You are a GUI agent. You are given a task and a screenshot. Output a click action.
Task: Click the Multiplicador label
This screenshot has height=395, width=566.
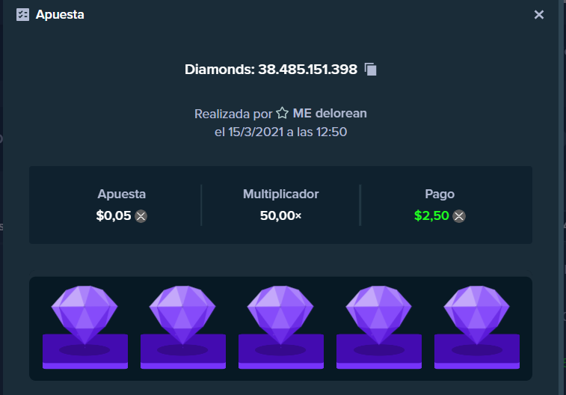(x=281, y=194)
